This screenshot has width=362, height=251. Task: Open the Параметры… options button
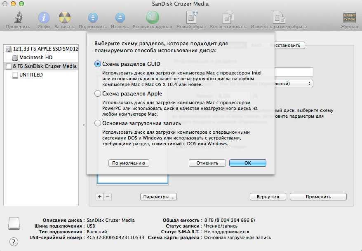(x=158, y=197)
